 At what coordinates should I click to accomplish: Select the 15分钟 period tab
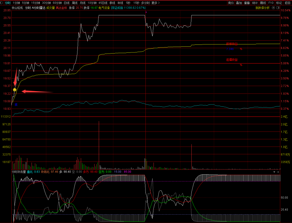35,3
